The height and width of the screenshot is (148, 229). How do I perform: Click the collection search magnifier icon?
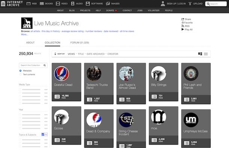click(x=45, y=65)
